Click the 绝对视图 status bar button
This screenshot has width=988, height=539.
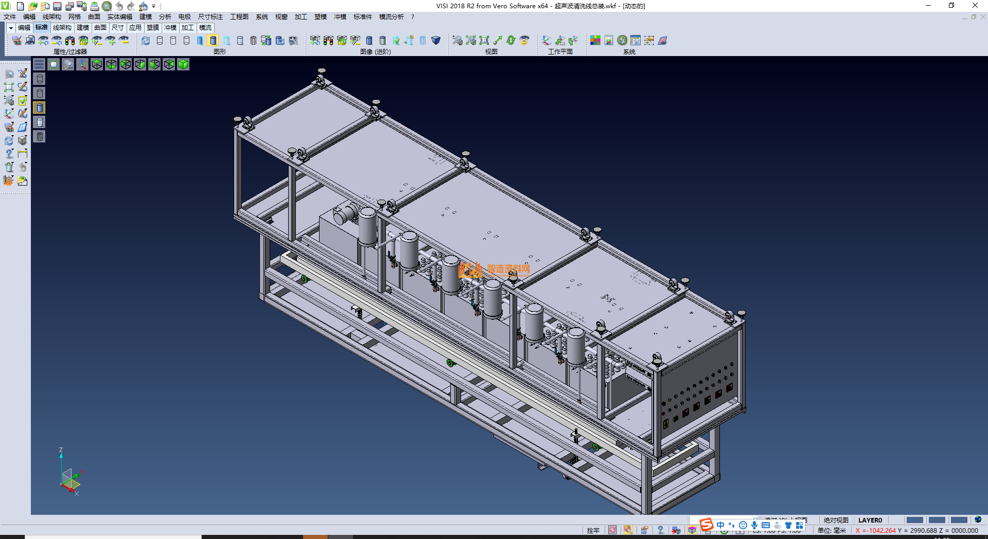tap(836, 520)
